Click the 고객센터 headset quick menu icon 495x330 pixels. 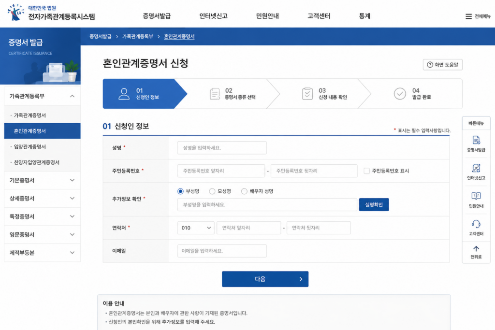coord(476,224)
